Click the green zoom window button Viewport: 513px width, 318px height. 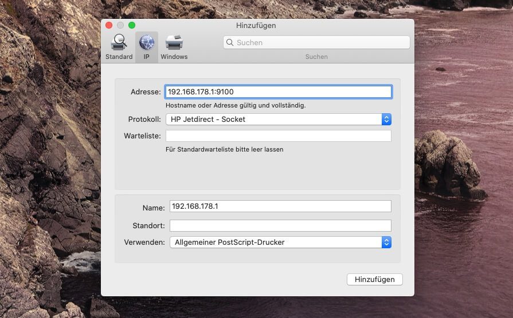[x=132, y=25]
